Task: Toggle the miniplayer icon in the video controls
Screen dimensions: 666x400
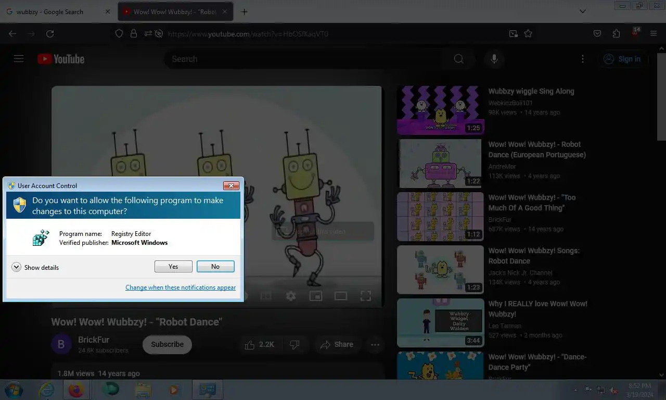Action: [x=316, y=296]
